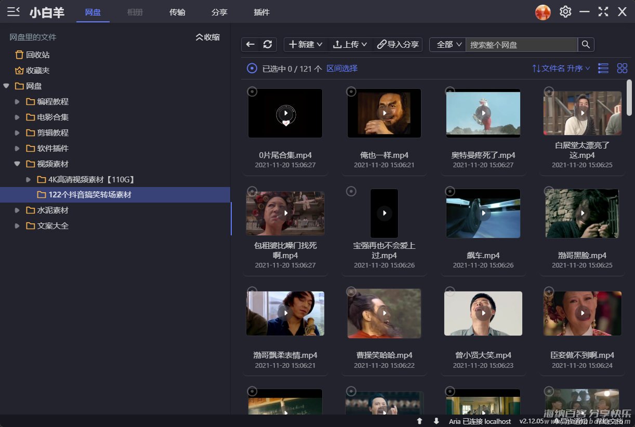Check the 飙车.mp4 selection circle
Viewport: 635px width, 427px height.
(450, 192)
